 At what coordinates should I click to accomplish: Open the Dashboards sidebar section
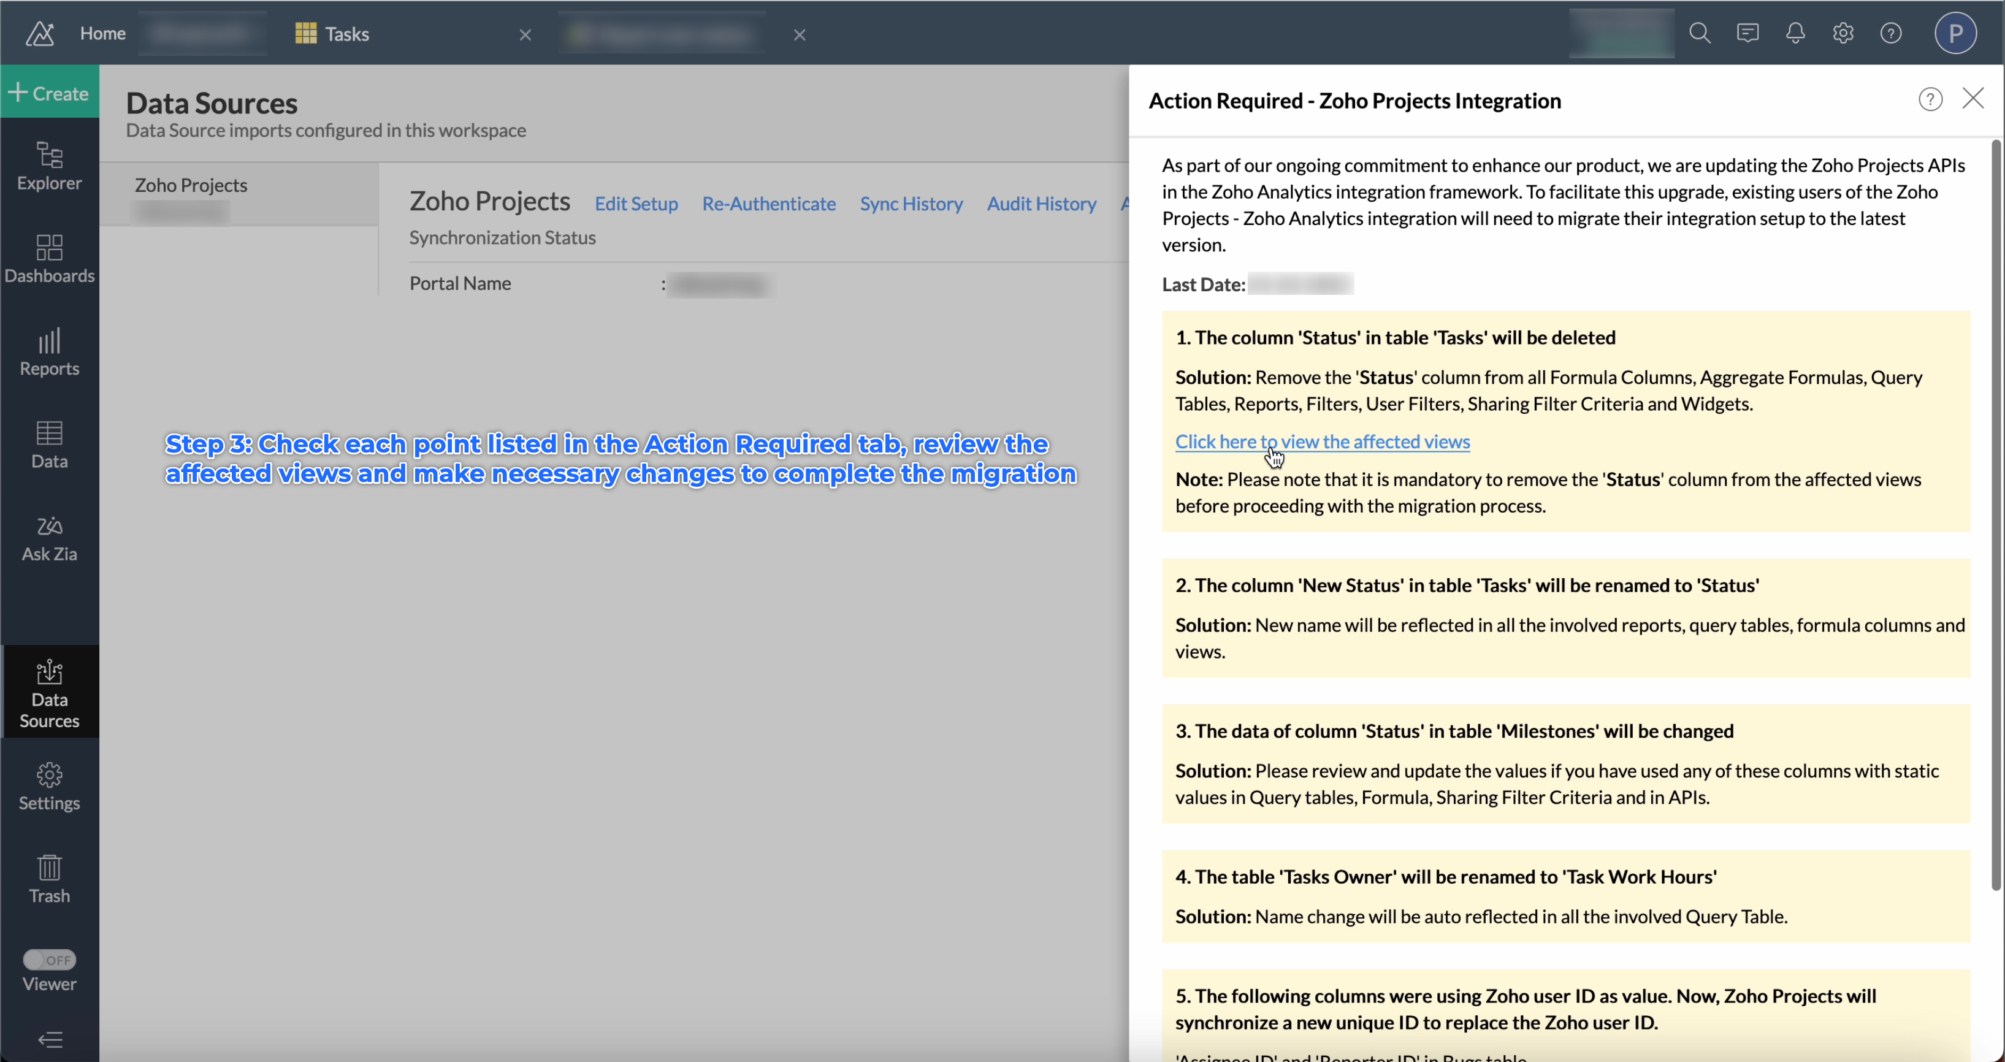49,259
